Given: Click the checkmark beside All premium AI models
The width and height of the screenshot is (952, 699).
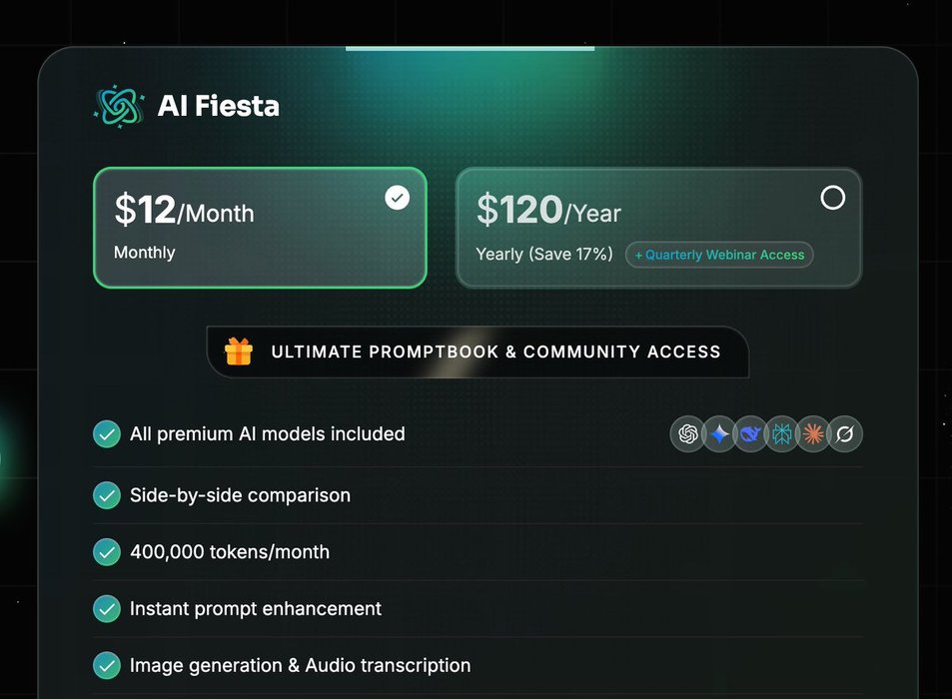Looking at the screenshot, I should click(107, 434).
